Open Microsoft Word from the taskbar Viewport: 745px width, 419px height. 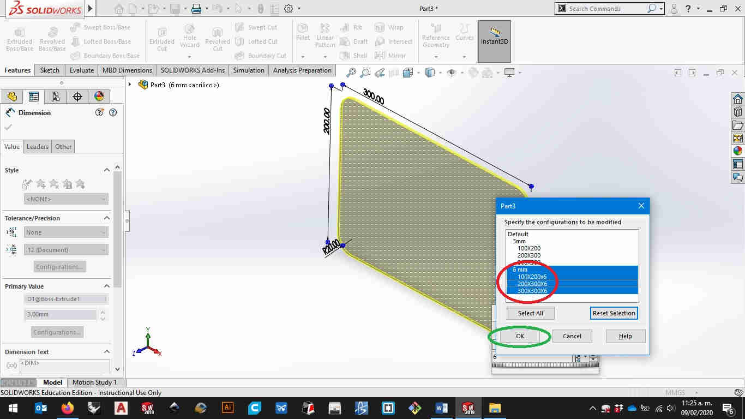[x=442, y=408]
